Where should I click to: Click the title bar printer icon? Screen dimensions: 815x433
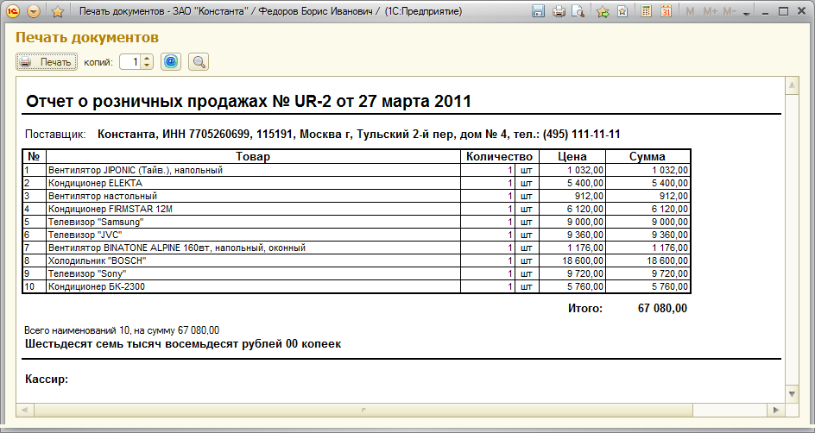click(x=559, y=11)
